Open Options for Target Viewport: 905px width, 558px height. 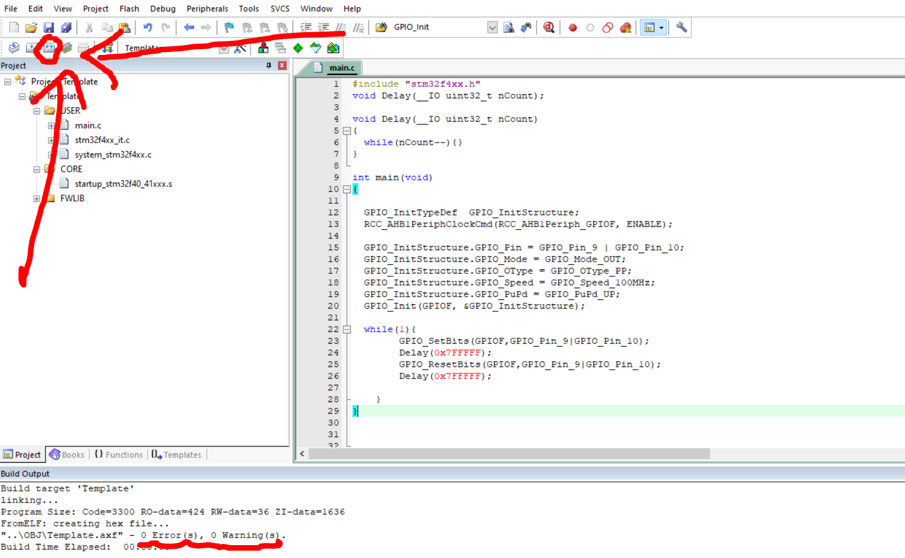pos(240,48)
